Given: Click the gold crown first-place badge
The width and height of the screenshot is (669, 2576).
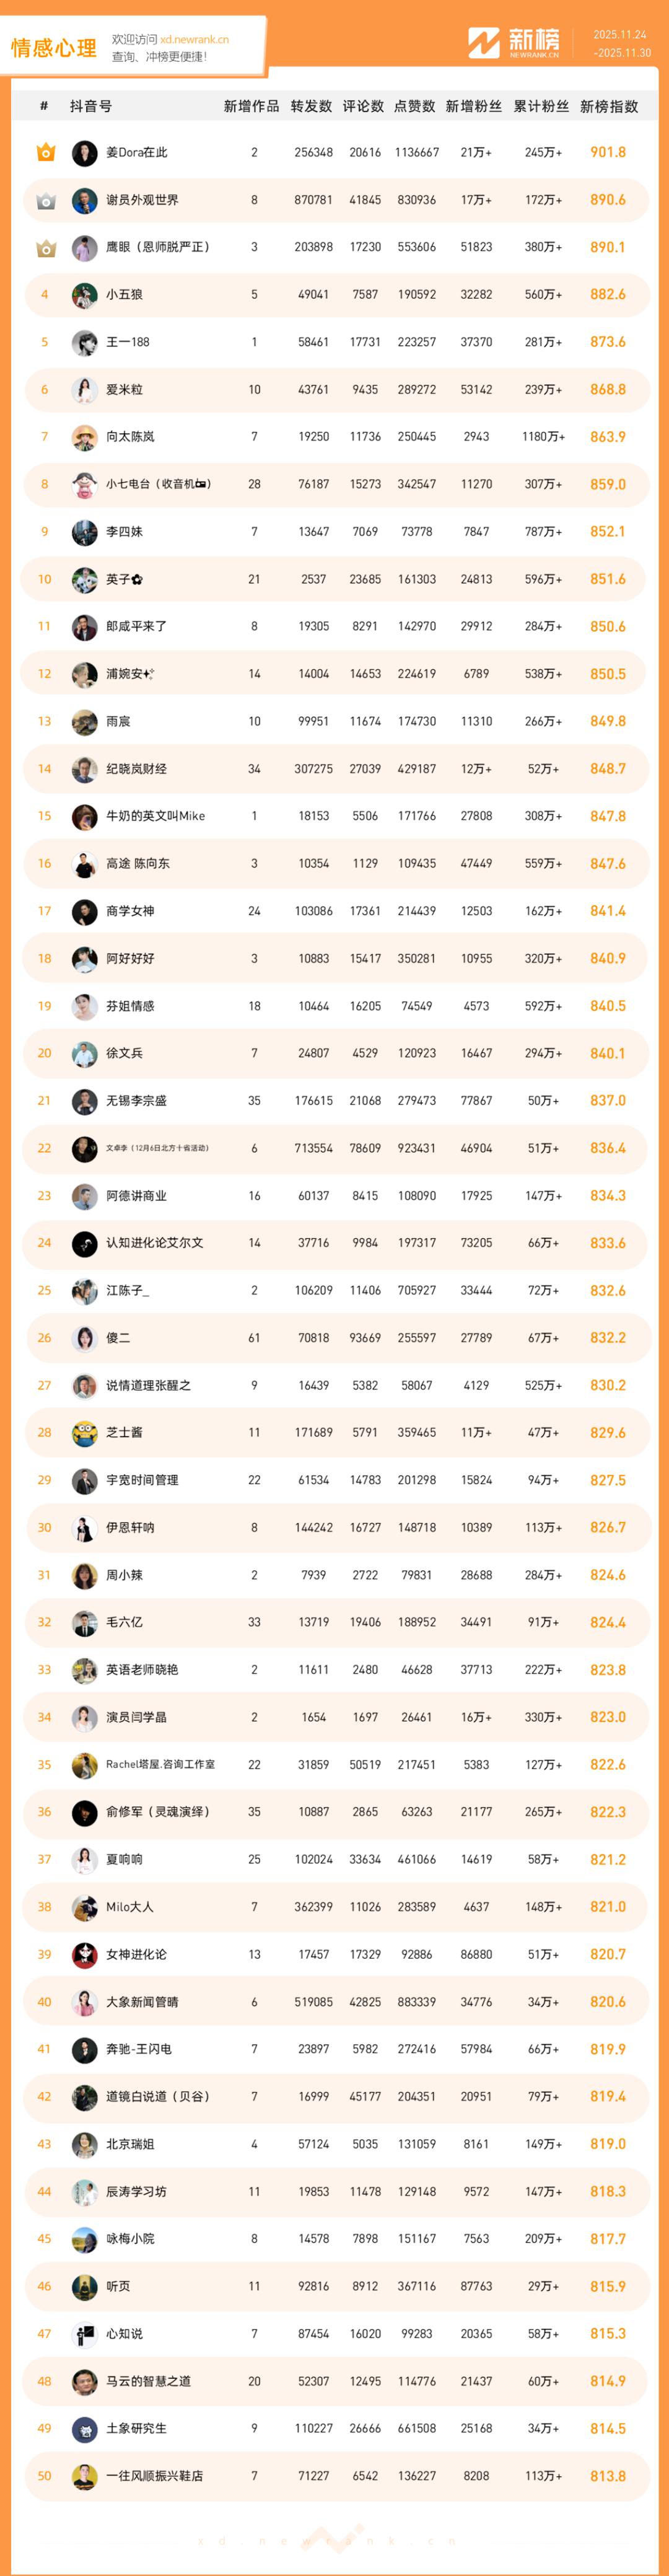Looking at the screenshot, I should 45,152.
